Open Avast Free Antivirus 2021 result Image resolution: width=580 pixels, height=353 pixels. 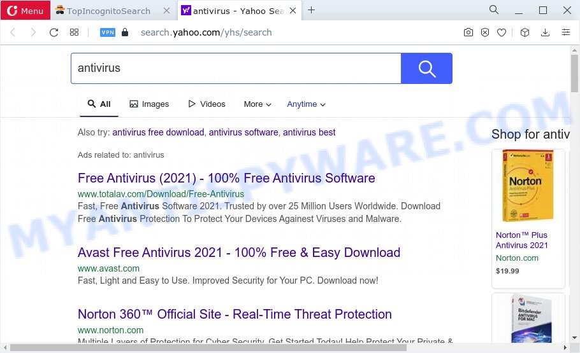[x=239, y=253]
